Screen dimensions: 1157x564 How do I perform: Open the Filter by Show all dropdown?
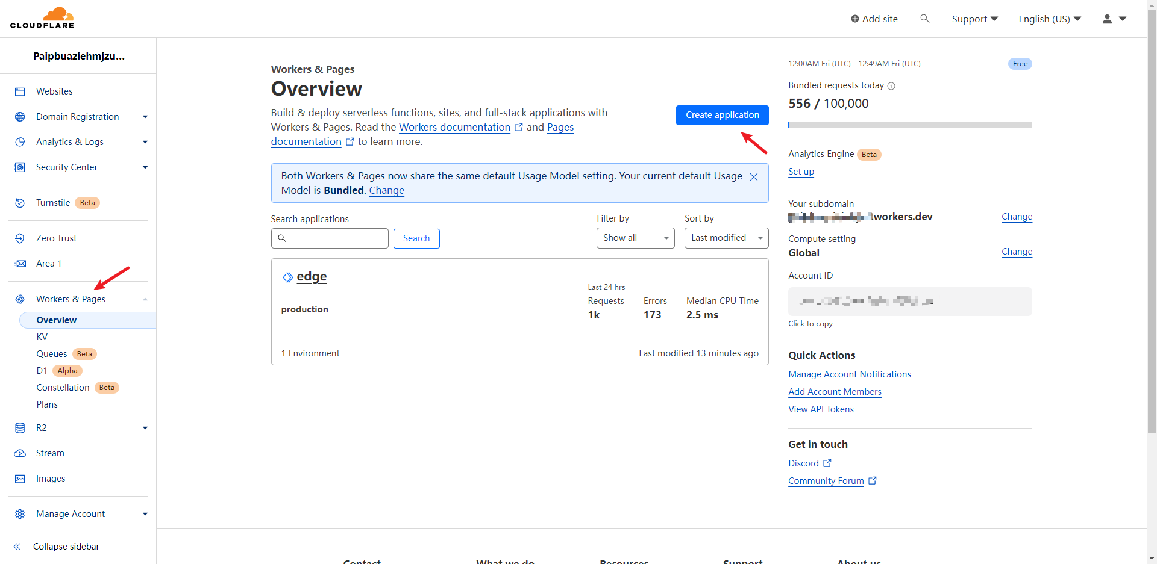(635, 238)
